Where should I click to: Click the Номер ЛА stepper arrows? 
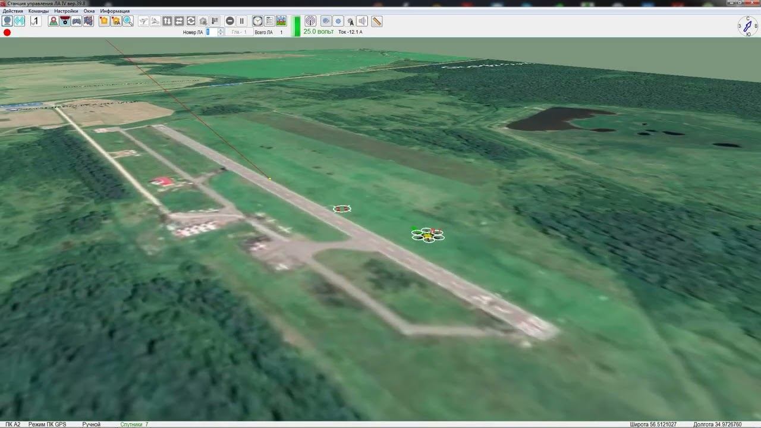point(221,32)
